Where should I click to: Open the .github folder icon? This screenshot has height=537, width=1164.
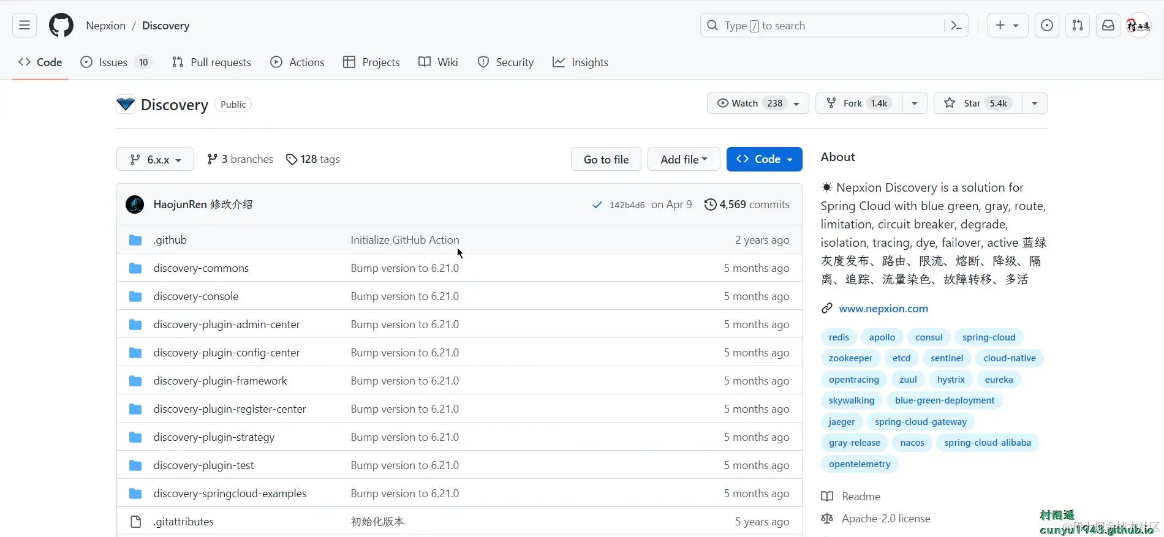[135, 240]
